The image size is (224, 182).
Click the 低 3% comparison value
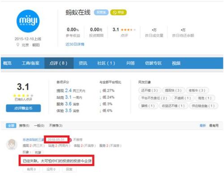pos(106,104)
